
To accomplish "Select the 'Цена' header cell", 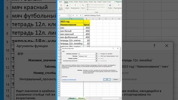I will 86,25.
